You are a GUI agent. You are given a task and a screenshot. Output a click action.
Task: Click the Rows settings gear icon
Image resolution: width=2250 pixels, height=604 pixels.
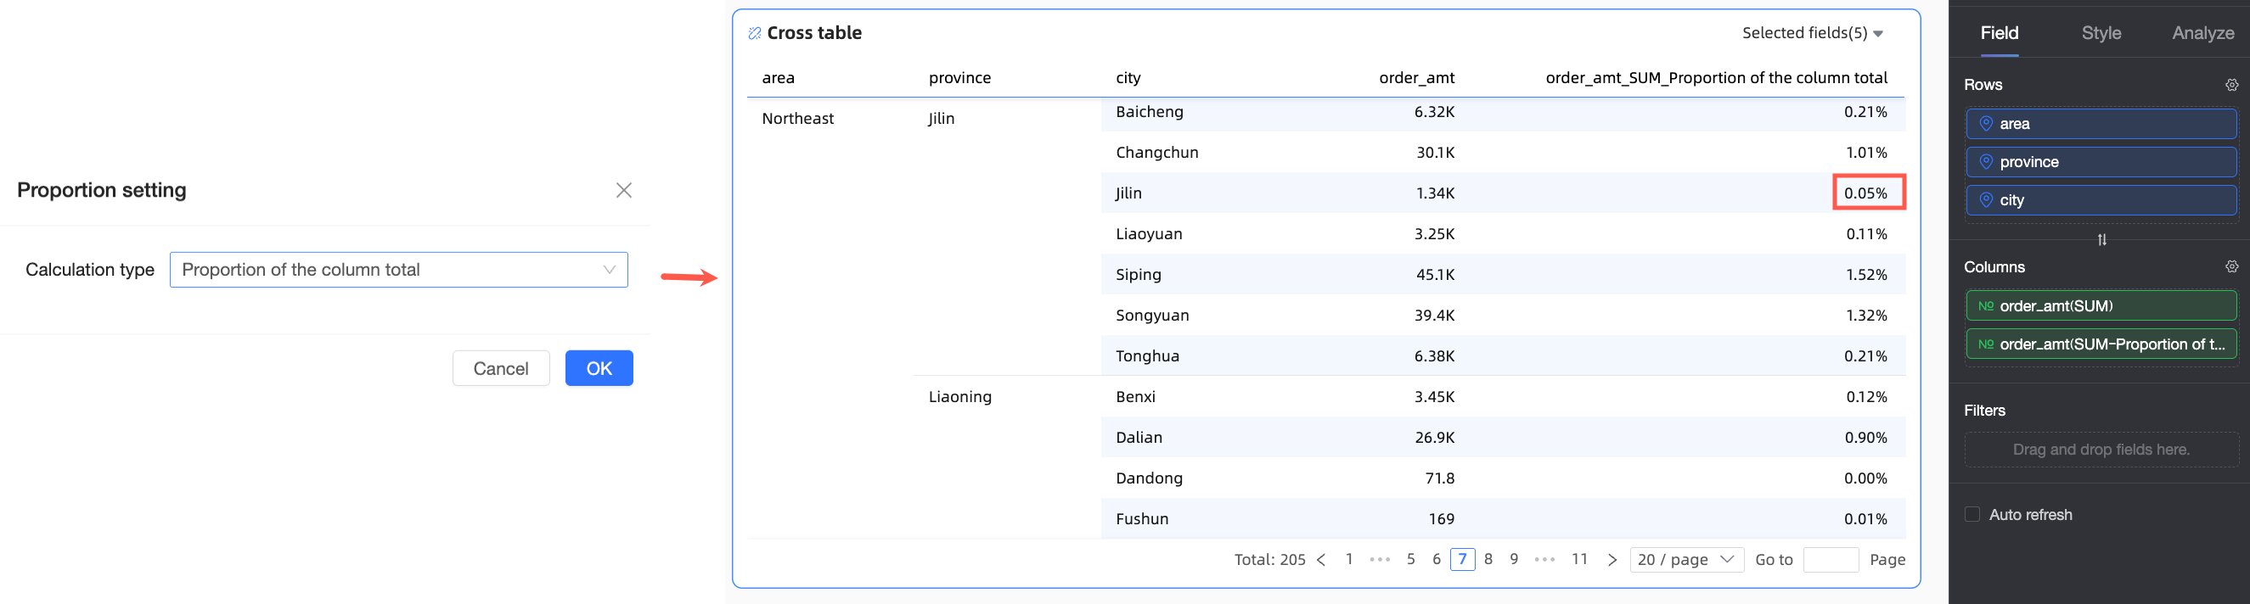2230,85
